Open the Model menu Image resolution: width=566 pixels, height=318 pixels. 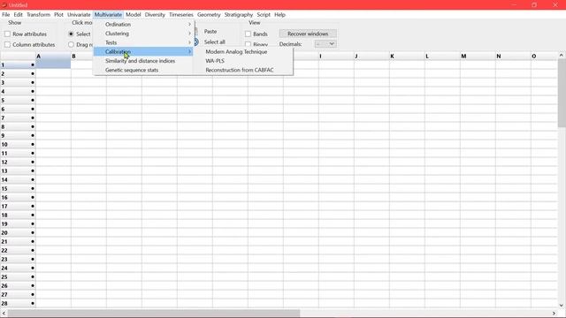click(x=134, y=15)
